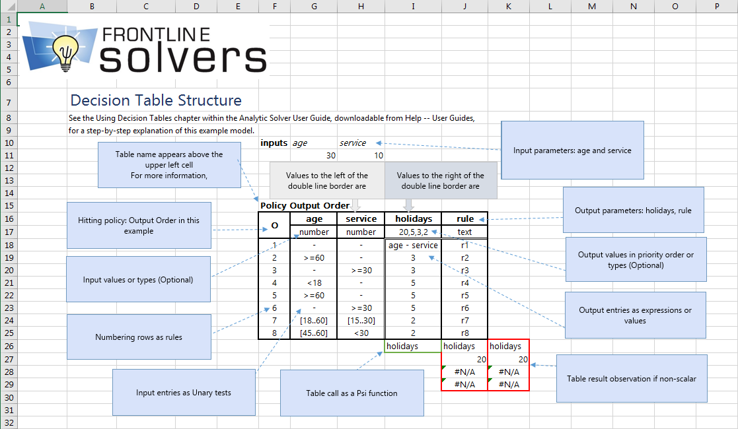Select the rule cell containing r8
Image resolution: width=738 pixels, height=429 pixels.
464,333
